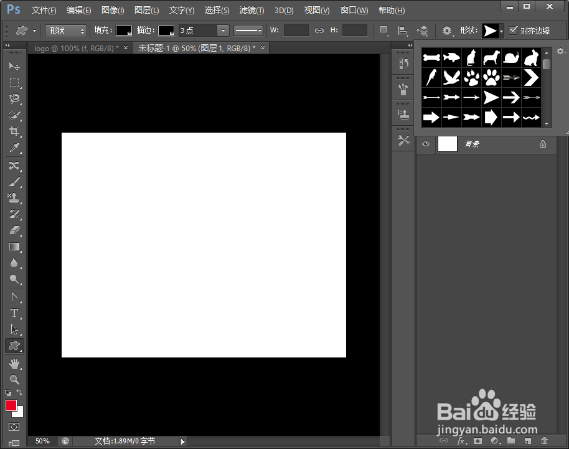Add a layer style with fx button
Viewport: 569px width, 449px height.
click(461, 441)
